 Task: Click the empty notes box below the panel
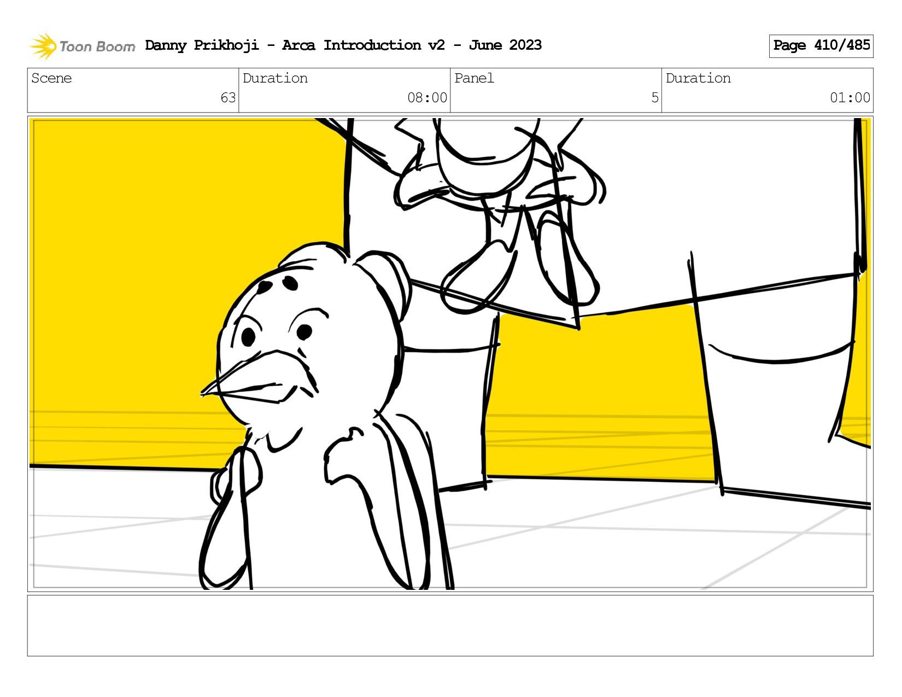tap(450, 625)
